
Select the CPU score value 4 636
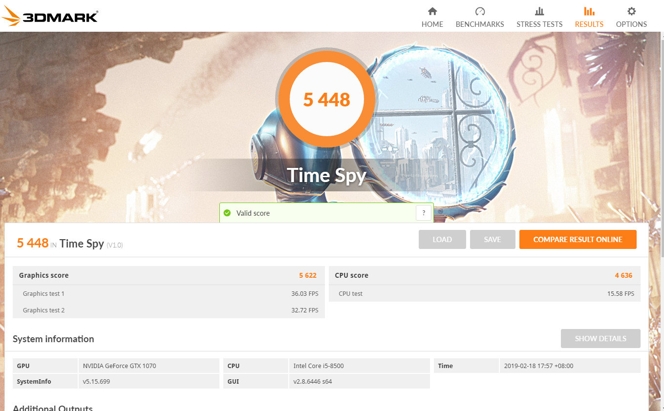tap(623, 275)
